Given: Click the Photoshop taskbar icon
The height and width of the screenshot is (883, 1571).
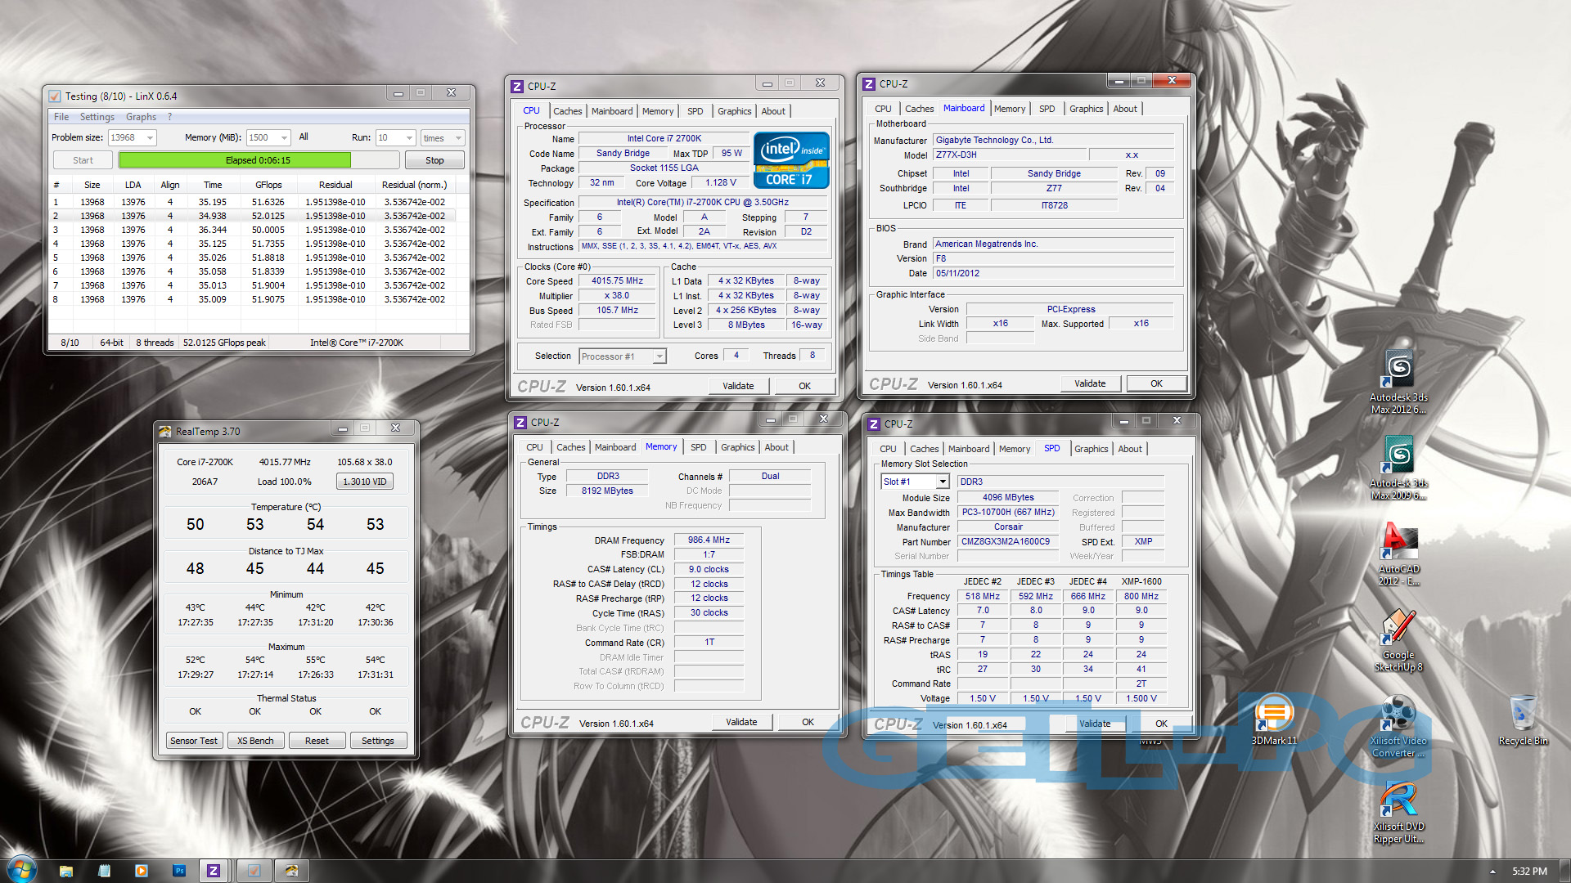Looking at the screenshot, I should coord(179,871).
